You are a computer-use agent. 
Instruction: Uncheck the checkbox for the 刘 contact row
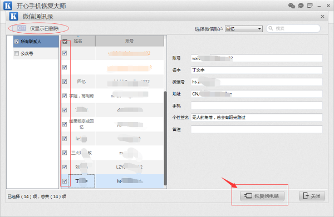coord(65,167)
